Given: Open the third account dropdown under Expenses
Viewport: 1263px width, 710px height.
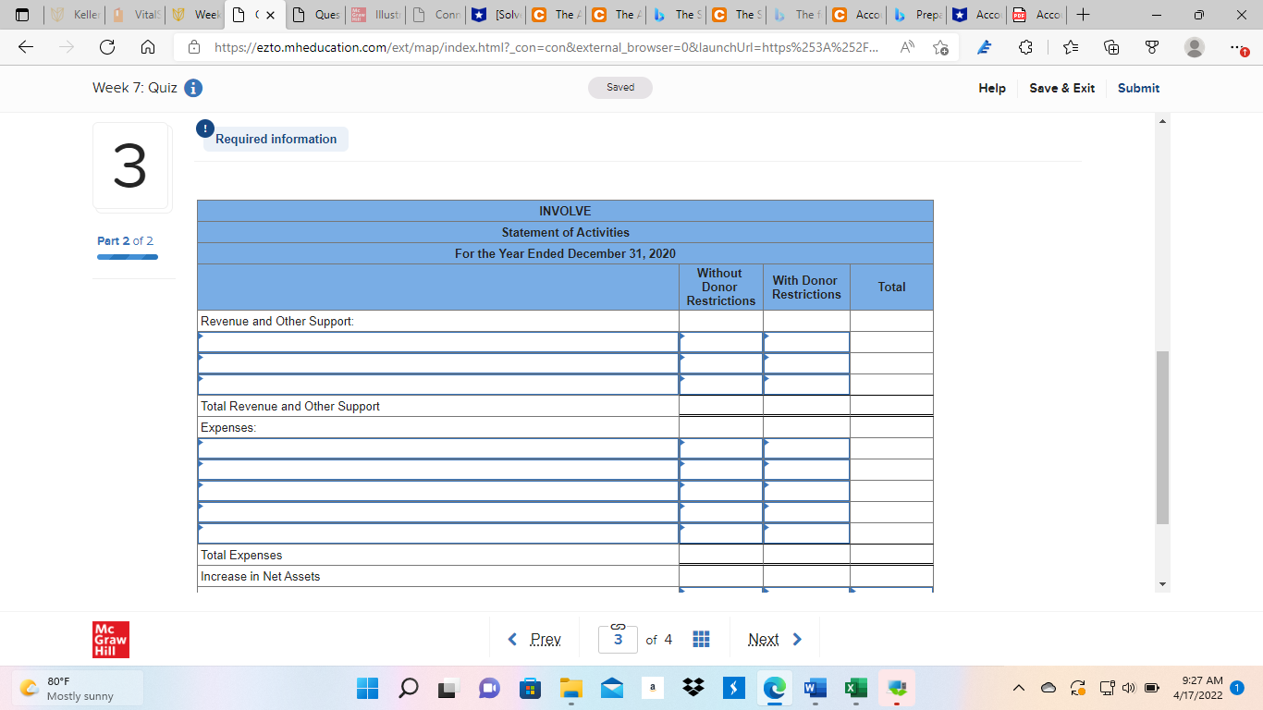Looking at the screenshot, I should coord(438,491).
